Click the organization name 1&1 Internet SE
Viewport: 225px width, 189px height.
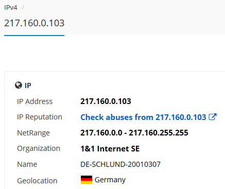click(110, 149)
